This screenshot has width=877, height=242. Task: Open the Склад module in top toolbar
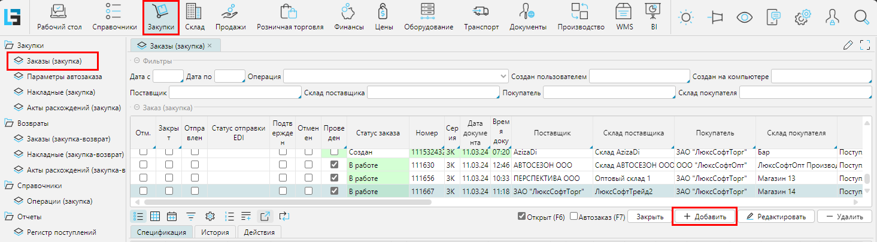coord(193,17)
